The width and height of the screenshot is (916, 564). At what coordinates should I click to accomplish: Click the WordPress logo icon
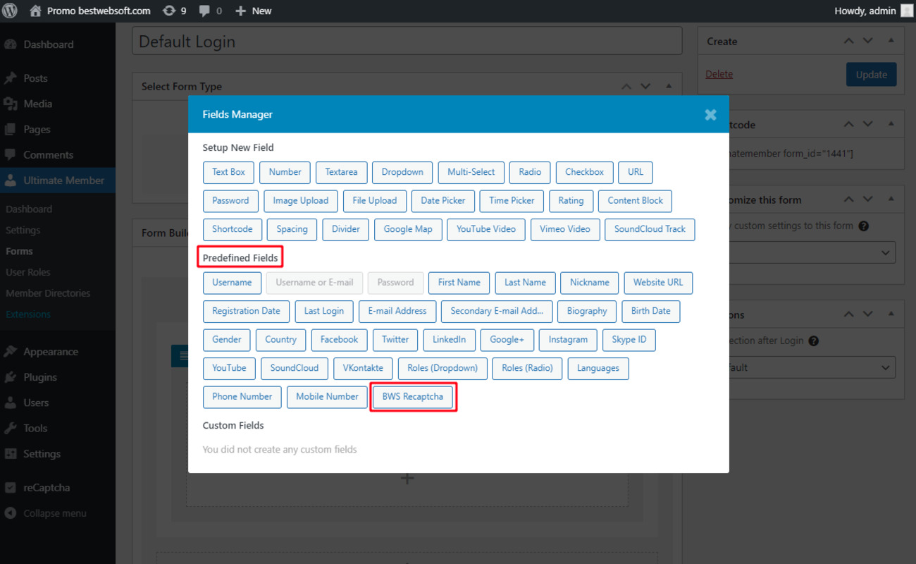tap(11, 11)
